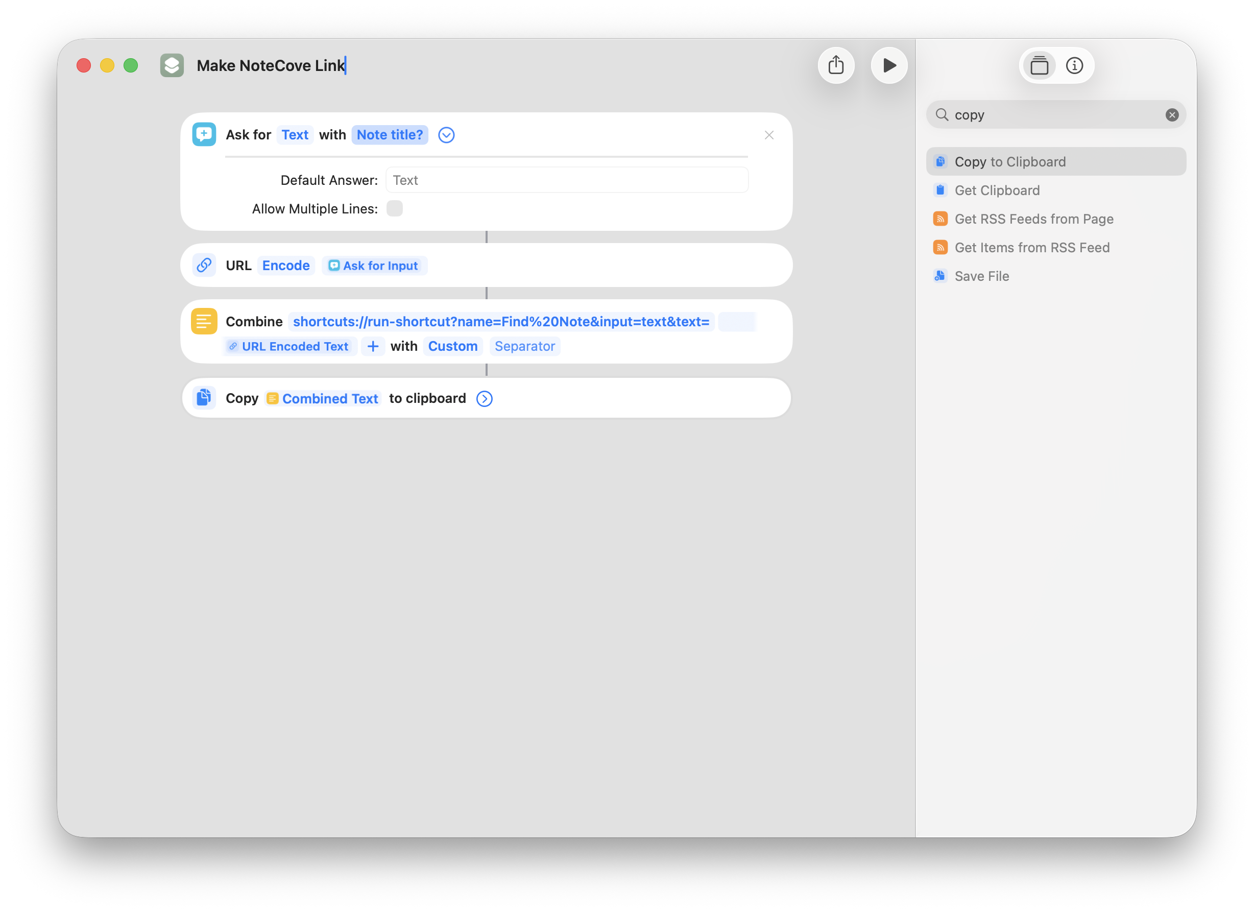Edit the Note title? prompt
Screen dimensions: 1254x913
389,134
